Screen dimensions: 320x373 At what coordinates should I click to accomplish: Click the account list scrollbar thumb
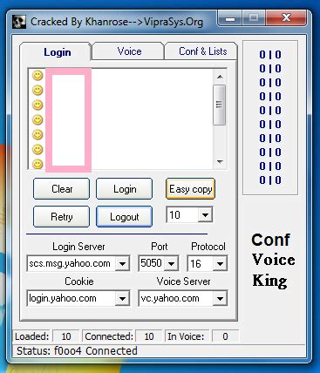pos(220,105)
